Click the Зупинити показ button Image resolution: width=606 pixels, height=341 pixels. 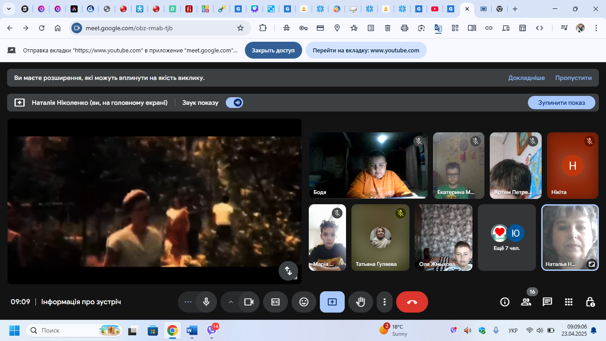[x=562, y=103]
